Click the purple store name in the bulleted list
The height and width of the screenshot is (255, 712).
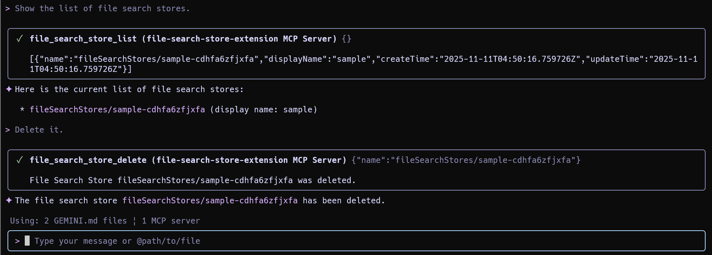(x=117, y=110)
